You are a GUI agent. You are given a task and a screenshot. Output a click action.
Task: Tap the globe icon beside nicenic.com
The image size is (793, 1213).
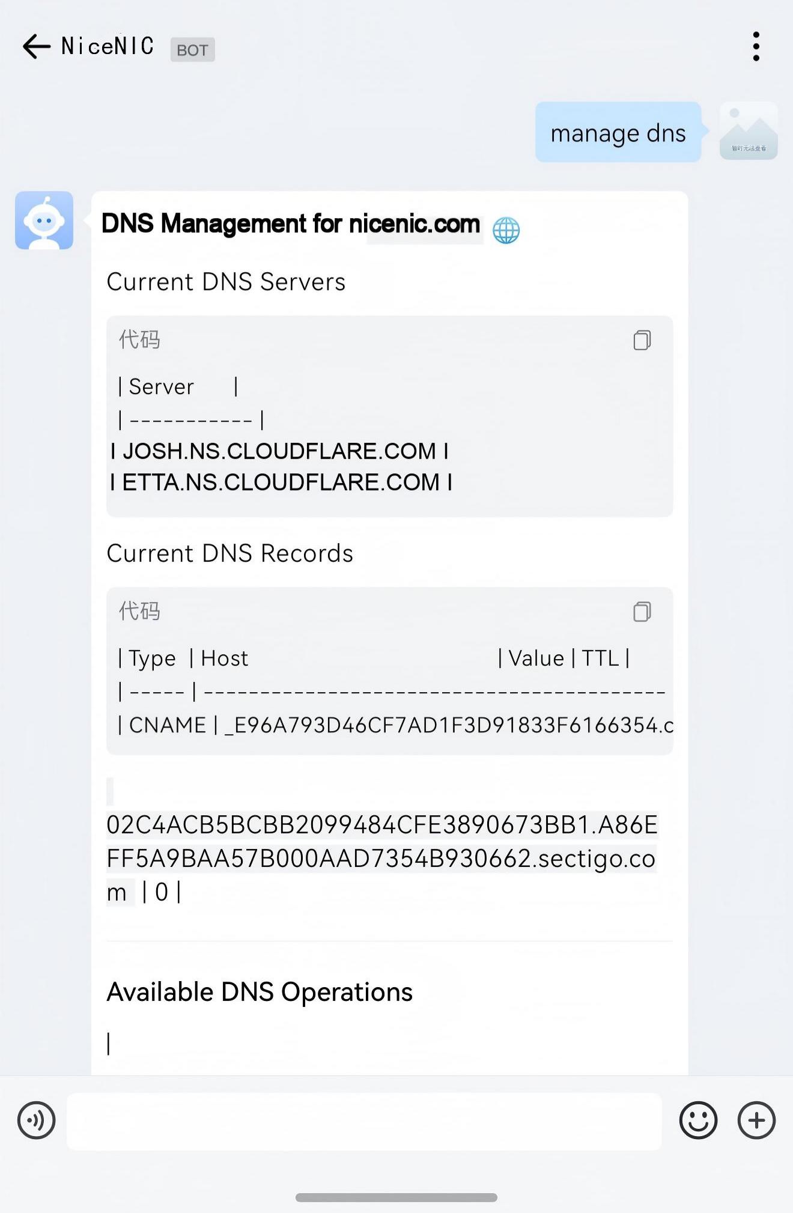(506, 230)
